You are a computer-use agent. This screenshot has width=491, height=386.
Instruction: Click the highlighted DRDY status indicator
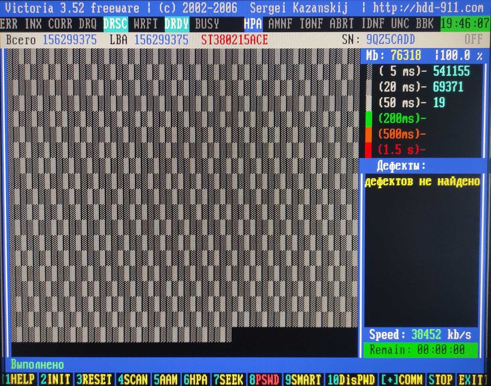point(176,24)
